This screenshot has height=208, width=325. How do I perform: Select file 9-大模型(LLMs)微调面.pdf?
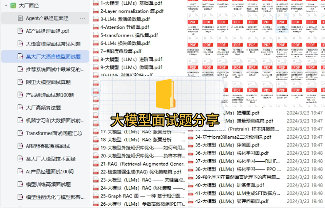[x=131, y=67]
